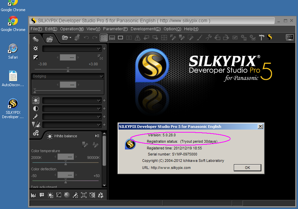This screenshot has width=298, height=209.
Task: Increase Color deflection with right arrow
Action: click(76, 175)
